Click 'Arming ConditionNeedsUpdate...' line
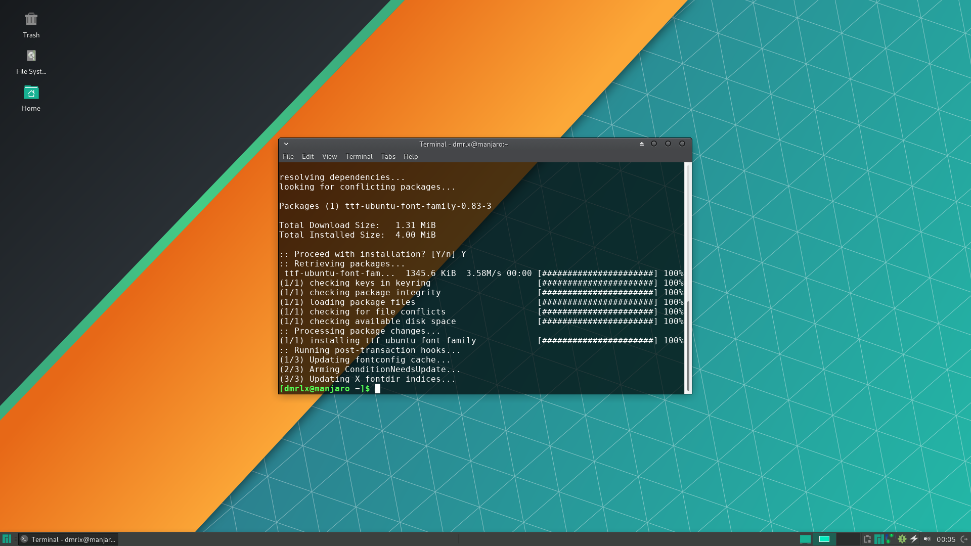 pyautogui.click(x=370, y=370)
